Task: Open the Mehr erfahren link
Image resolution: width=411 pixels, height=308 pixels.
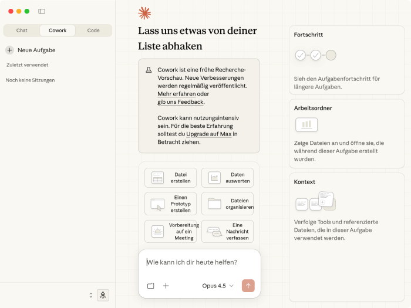Action: tap(177, 94)
